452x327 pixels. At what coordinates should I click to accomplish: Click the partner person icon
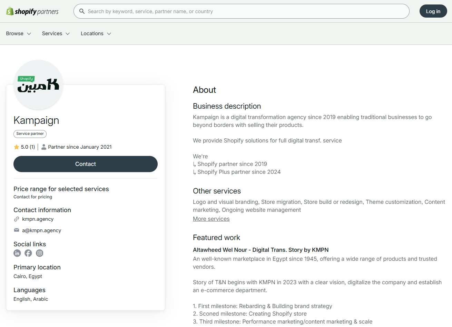tap(44, 147)
